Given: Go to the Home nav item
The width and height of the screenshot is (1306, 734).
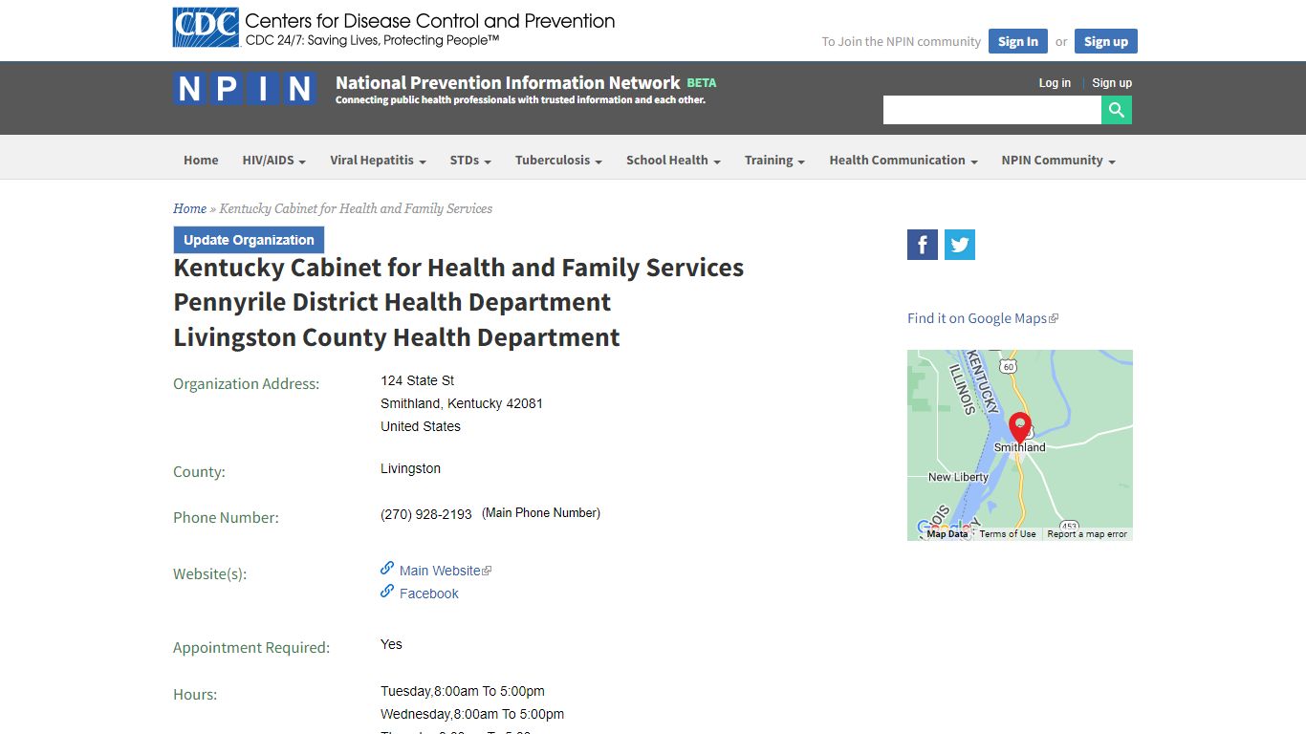Looking at the screenshot, I should coord(201,161).
